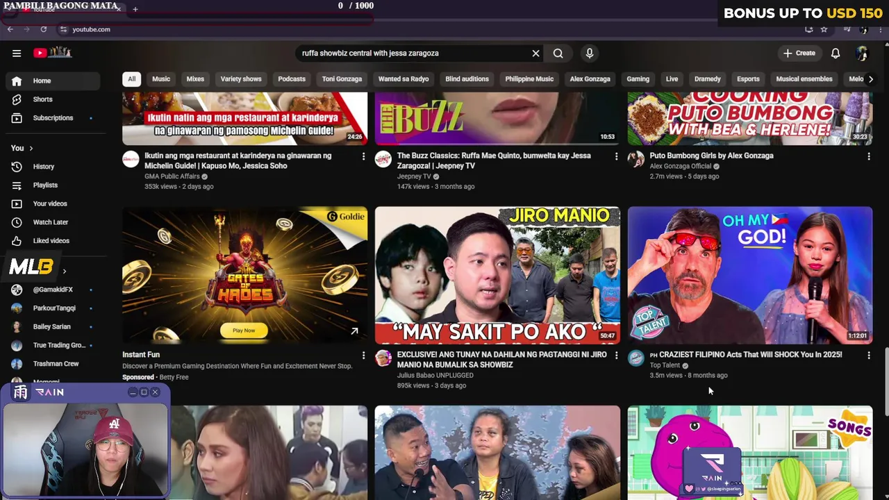Open the @GamakidFX subscription channel

click(x=53, y=290)
